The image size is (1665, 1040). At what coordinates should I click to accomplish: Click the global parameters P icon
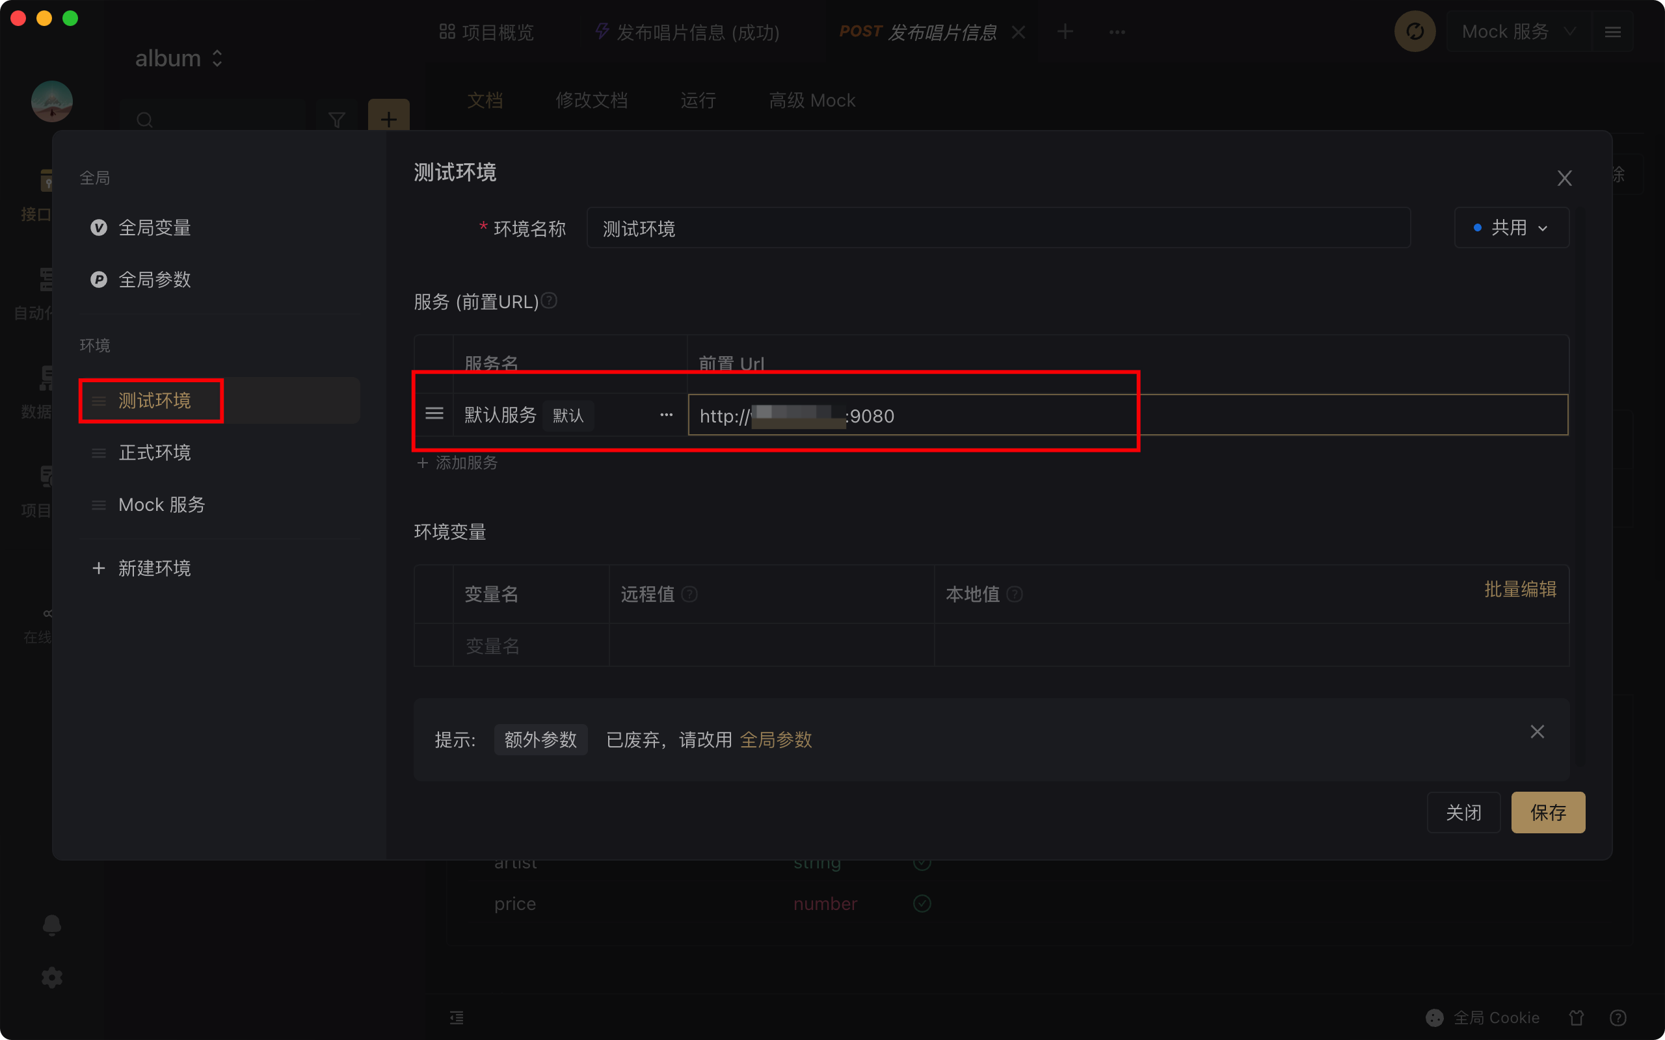click(98, 280)
